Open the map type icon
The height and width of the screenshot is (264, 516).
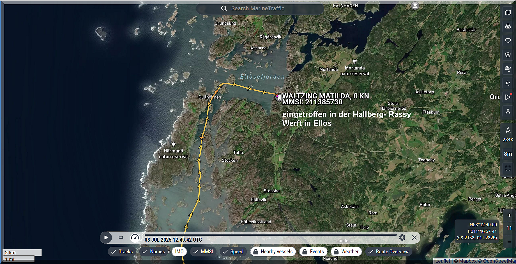[x=508, y=13]
